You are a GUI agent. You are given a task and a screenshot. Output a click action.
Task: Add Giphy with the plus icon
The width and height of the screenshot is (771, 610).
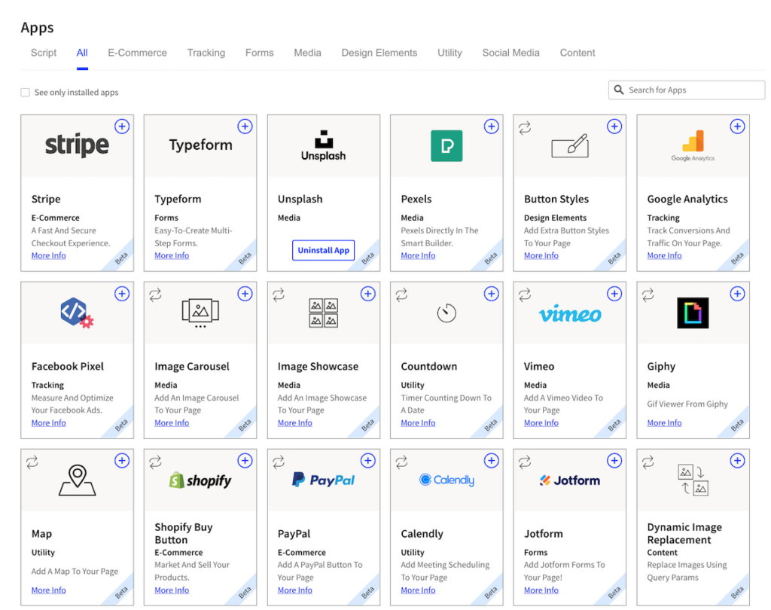(x=737, y=294)
